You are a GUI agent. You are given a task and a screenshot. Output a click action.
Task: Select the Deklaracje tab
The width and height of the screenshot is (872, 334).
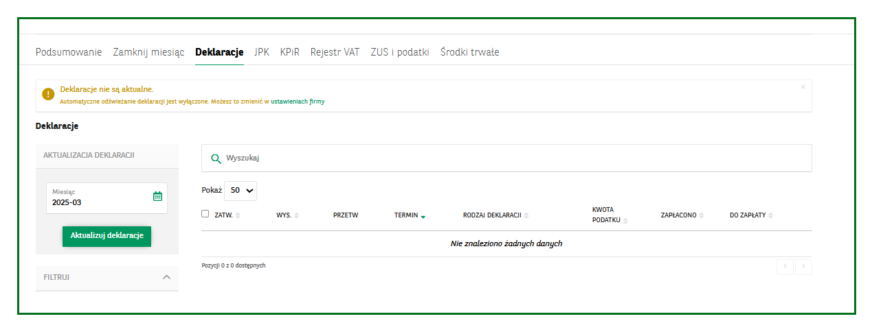pos(219,52)
